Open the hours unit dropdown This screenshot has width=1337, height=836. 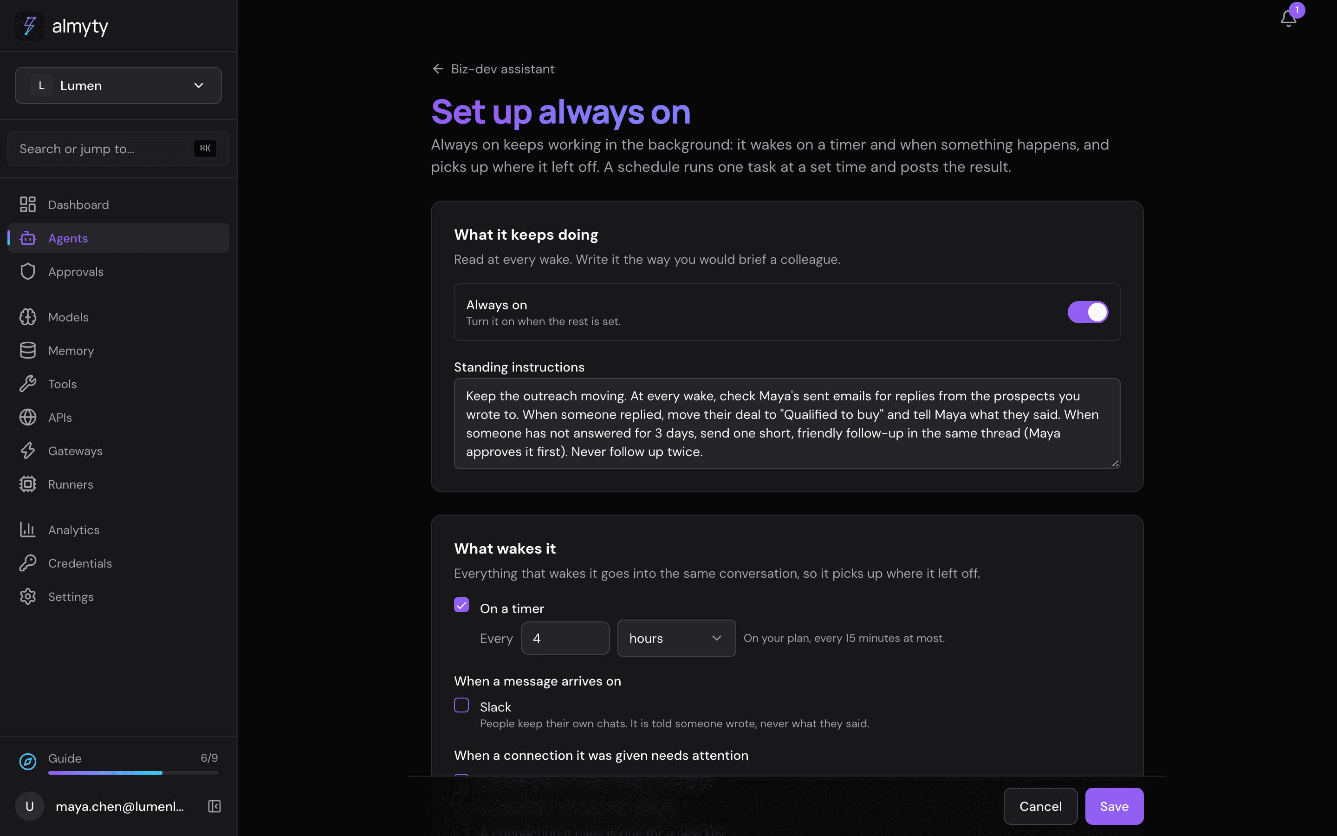click(676, 638)
